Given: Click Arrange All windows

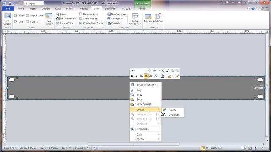Looking at the screenshot, I should (x=115, y=19).
